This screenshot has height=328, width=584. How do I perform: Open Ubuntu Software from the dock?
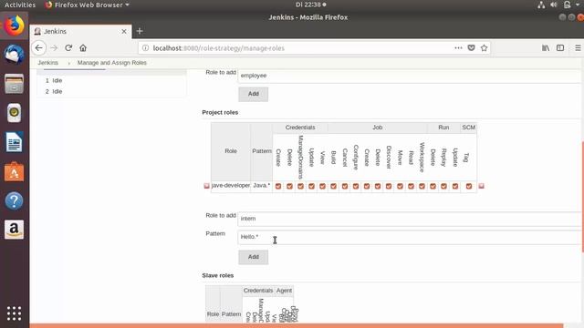click(x=15, y=171)
